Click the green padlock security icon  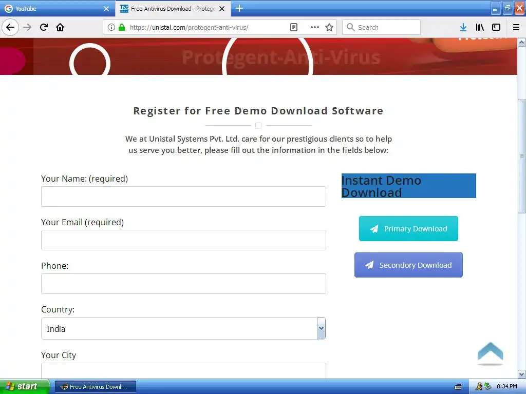point(122,28)
